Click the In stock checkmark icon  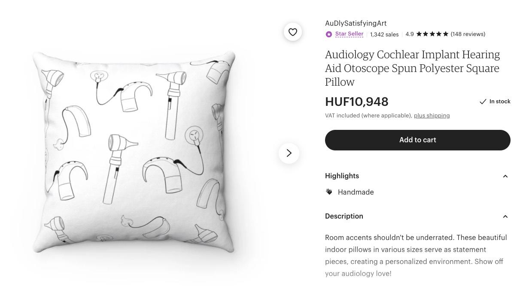coord(483,102)
